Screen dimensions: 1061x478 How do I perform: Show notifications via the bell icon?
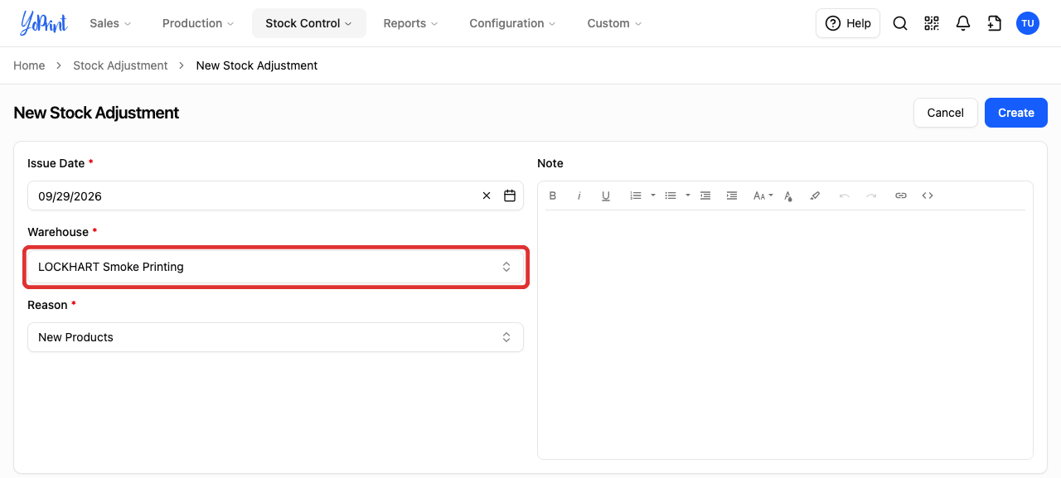[963, 23]
